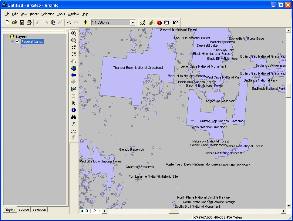The image size is (293, 221).
Task: Go back to previous extent arrow
Action: (73, 75)
